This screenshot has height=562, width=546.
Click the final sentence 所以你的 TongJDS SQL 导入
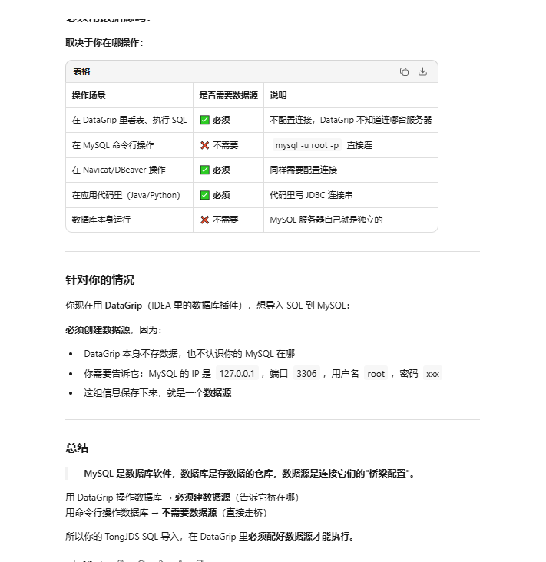pos(210,537)
